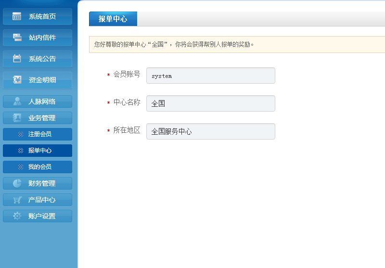The width and height of the screenshot is (385, 268).
Task: Click the 所在地区 field showing 全国服务中心
Action: [x=211, y=131]
